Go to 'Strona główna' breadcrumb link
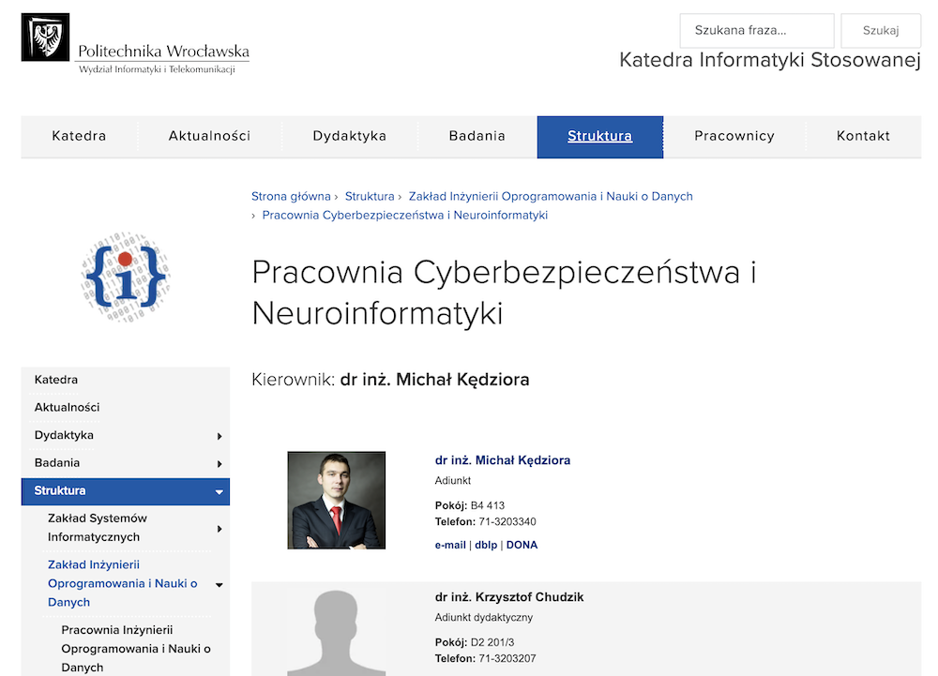The width and height of the screenshot is (938, 676). pyautogui.click(x=291, y=196)
